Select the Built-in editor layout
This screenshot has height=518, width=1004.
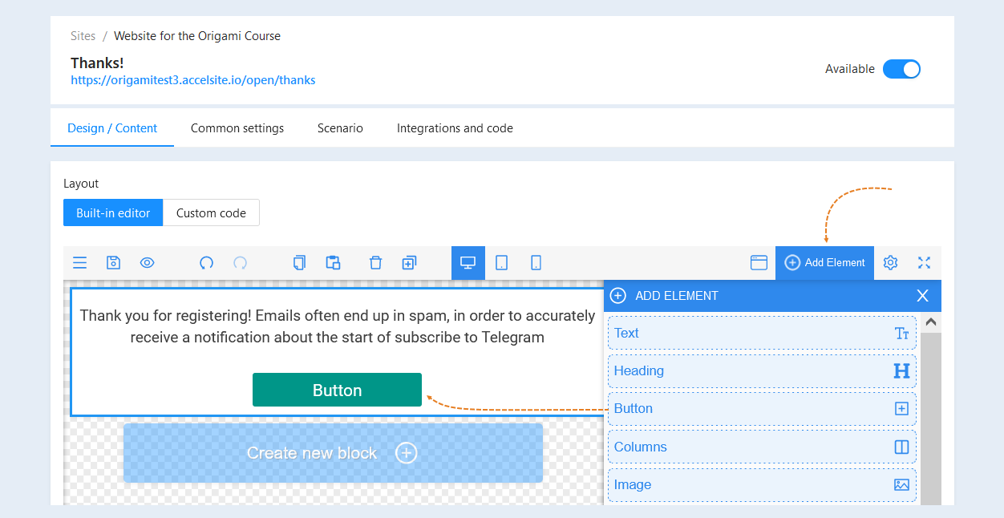point(113,212)
